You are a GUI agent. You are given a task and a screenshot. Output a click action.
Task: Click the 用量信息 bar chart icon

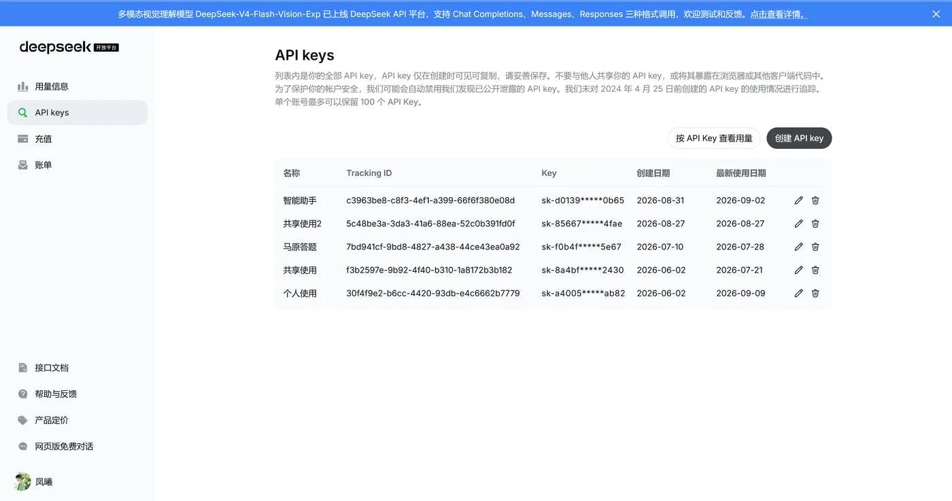22,86
